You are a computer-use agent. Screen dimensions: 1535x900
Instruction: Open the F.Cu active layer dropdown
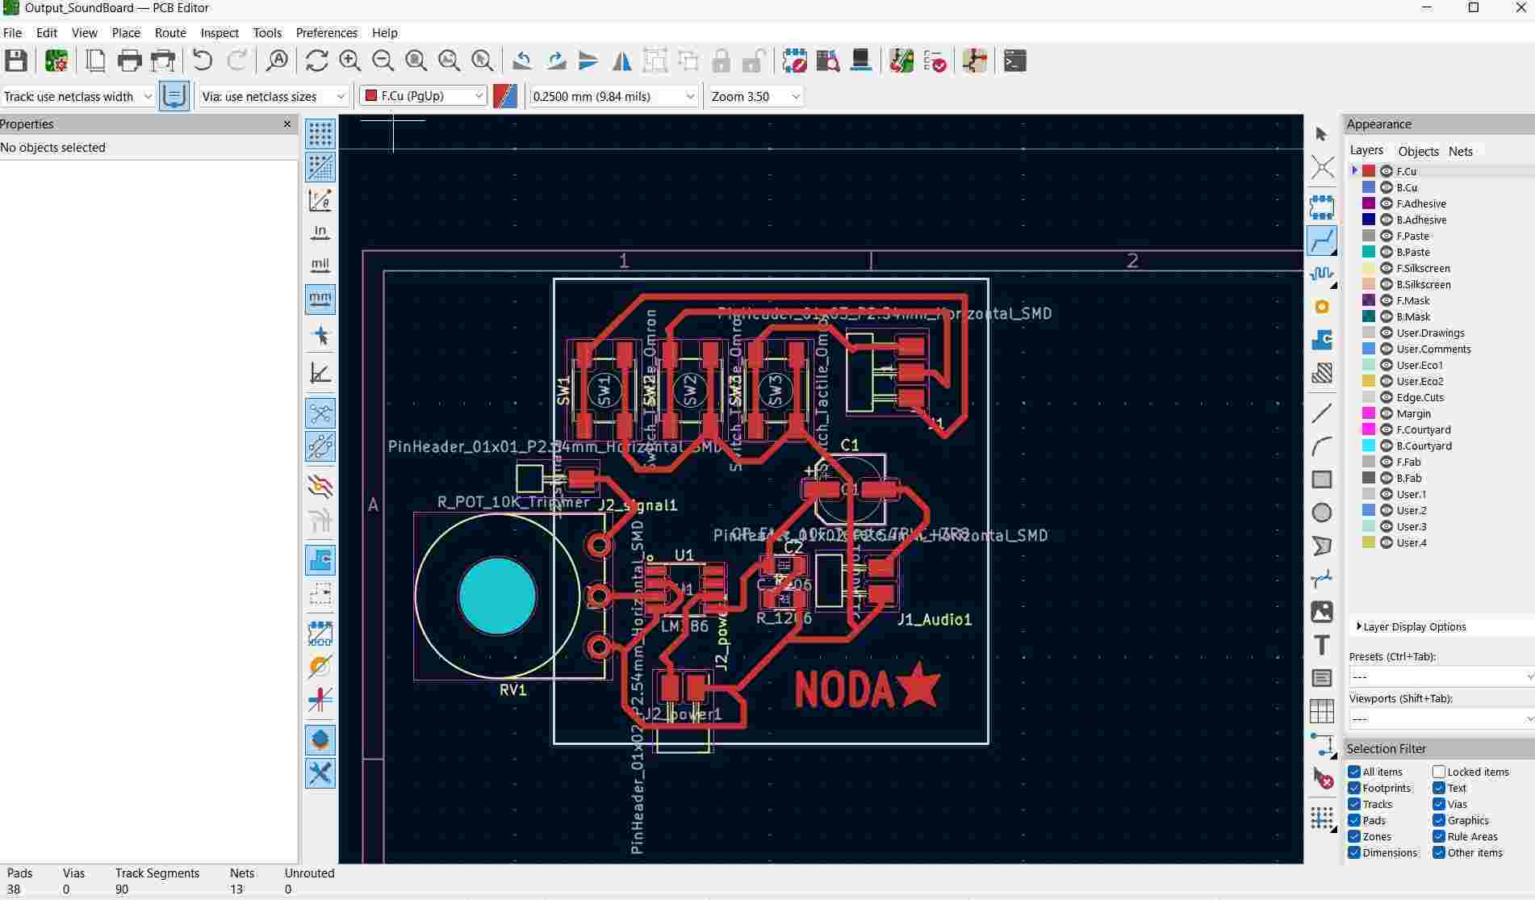[423, 96]
